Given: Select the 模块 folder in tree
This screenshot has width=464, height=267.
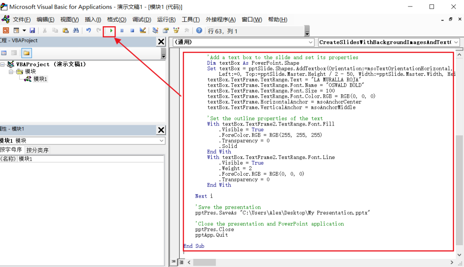Looking at the screenshot, I should (x=30, y=72).
